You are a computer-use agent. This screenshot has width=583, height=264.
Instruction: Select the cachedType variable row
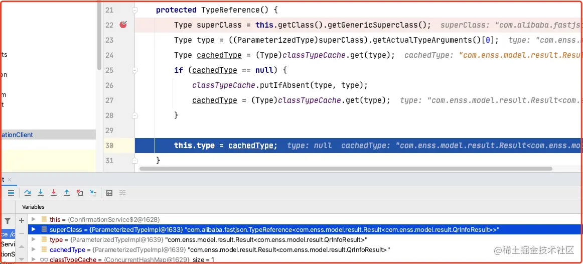pos(305,249)
